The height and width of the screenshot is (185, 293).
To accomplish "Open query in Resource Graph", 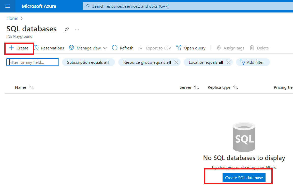I will [191, 48].
